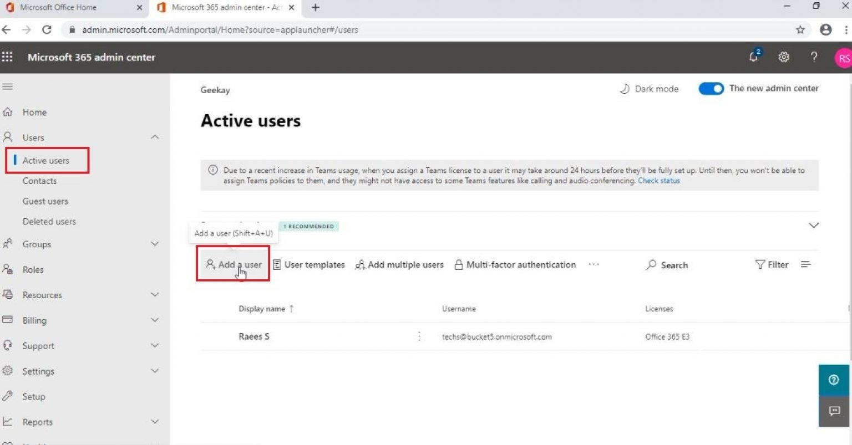Collapse the recommendations banner chevron
This screenshot has height=445, width=852.
point(813,226)
